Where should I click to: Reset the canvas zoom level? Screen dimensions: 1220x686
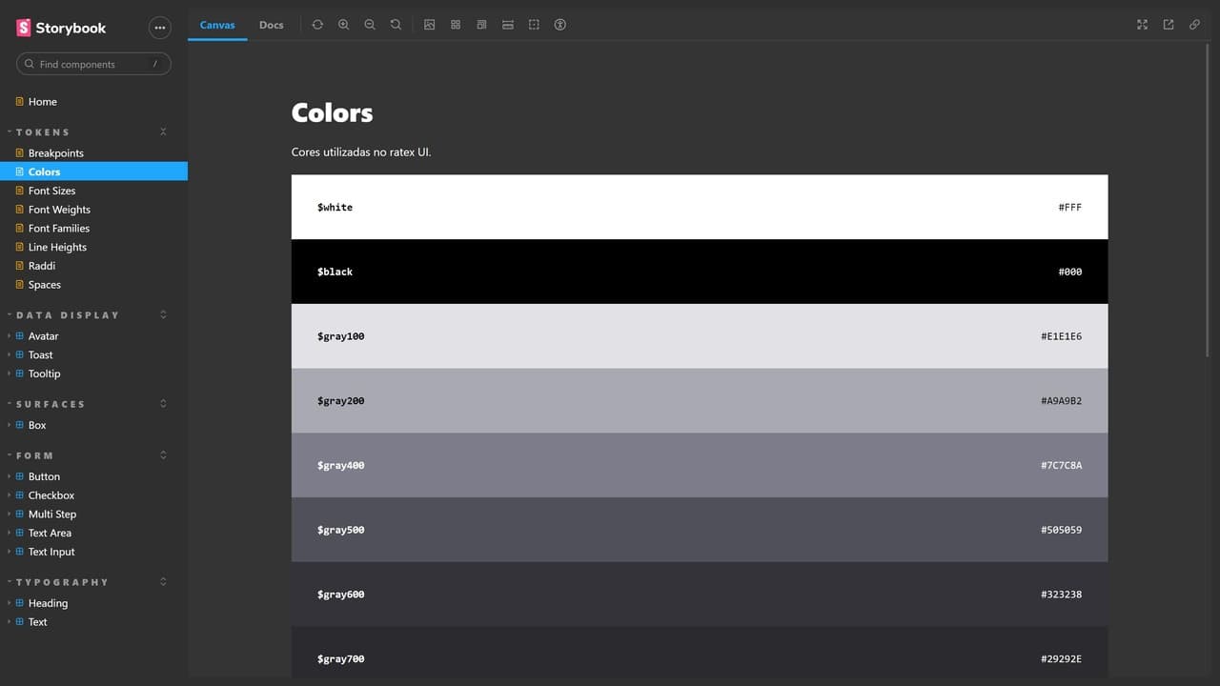point(396,25)
